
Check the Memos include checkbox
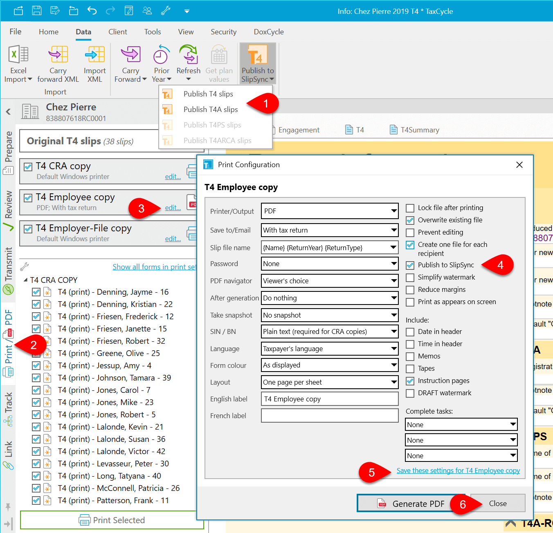410,356
